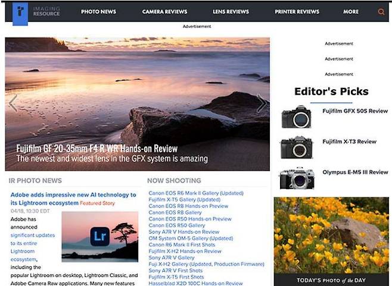Open the More menu
This screenshot has height=286, width=392.
pos(351,12)
